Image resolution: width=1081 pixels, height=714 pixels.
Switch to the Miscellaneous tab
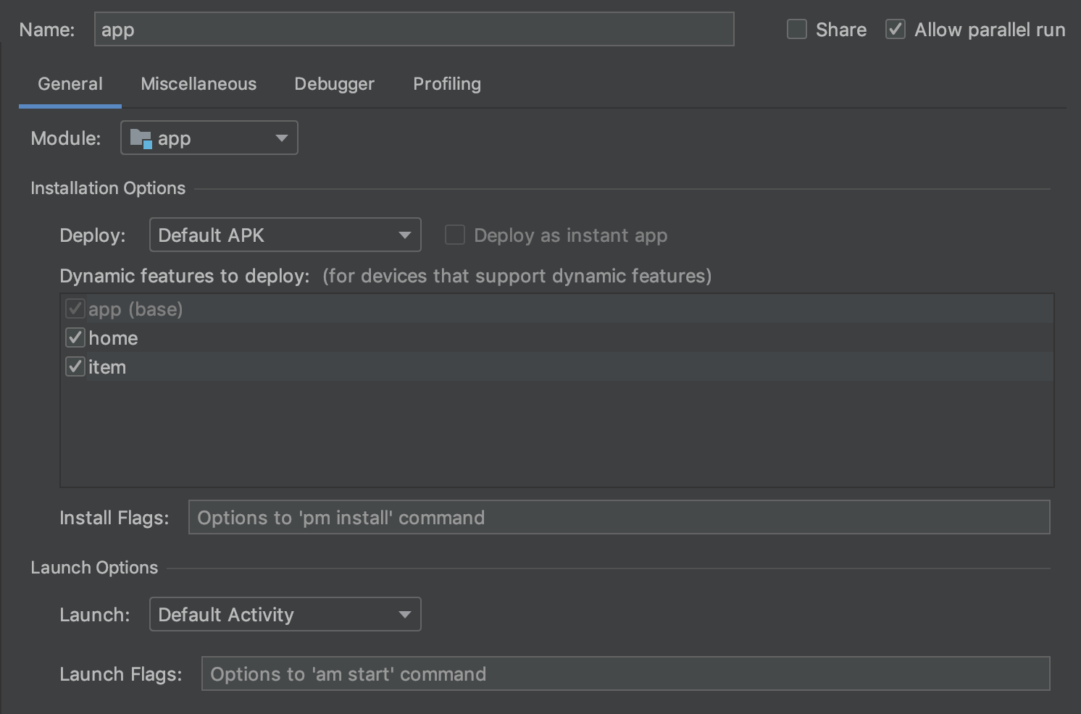(x=199, y=84)
